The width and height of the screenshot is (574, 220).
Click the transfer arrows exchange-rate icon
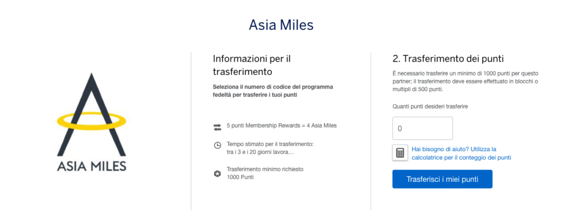tap(217, 127)
